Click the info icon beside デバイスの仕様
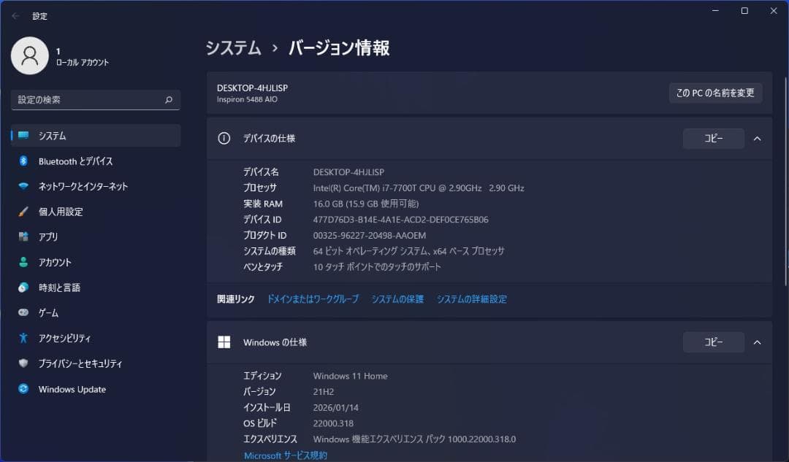The image size is (789, 462). point(224,139)
